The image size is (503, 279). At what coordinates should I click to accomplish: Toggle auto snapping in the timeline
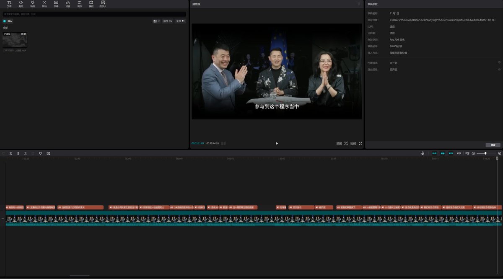442,153
